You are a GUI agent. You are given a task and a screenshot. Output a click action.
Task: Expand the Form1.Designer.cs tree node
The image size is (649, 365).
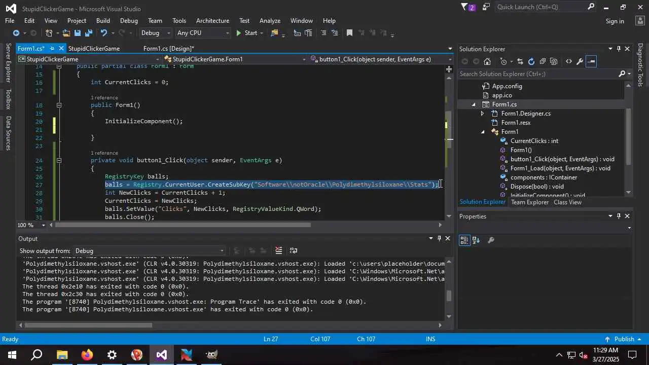point(482,114)
